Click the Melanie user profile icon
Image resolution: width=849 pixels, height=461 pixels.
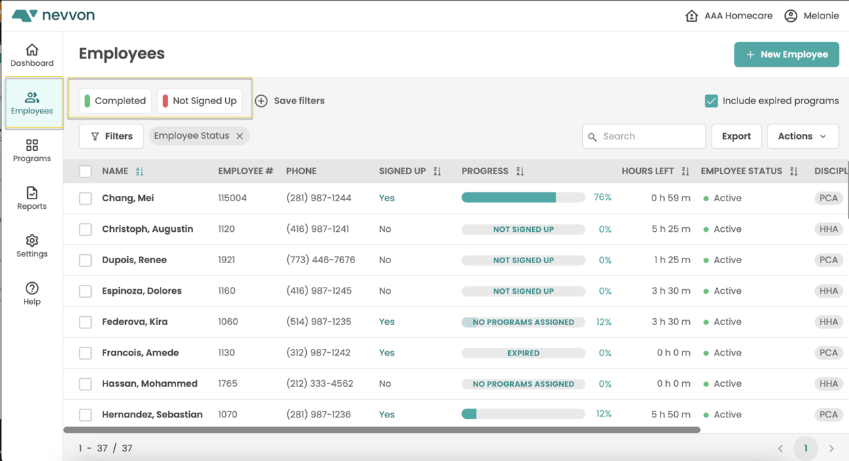(x=790, y=16)
